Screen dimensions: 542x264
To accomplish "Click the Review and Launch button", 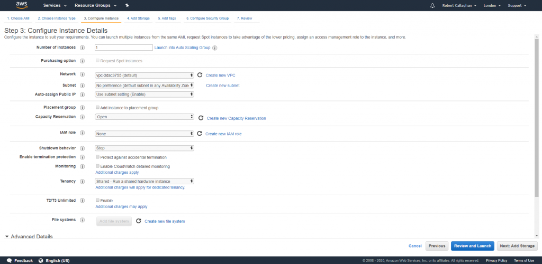I will point(473,246).
